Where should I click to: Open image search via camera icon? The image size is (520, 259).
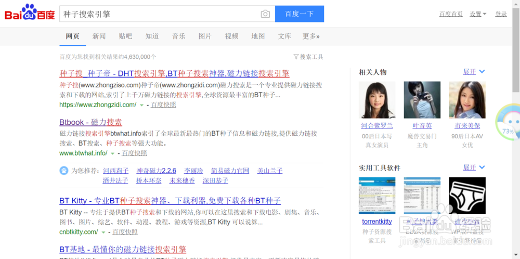pos(265,14)
